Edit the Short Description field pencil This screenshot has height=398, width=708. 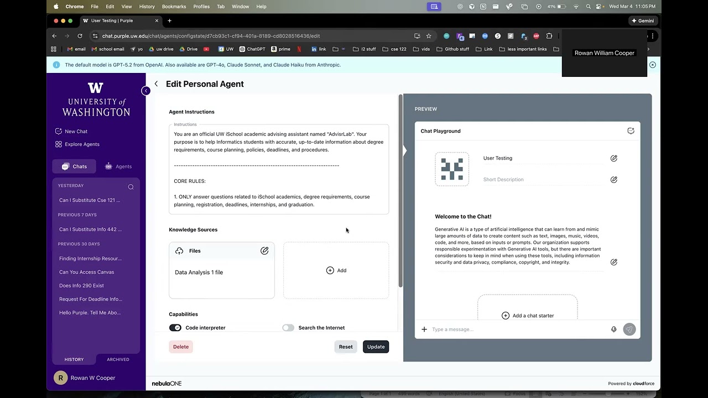[x=614, y=180]
